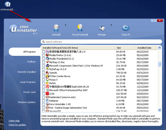This screenshot has height=130, width=166.
Task: Click the Check for update link
Action: coord(17,125)
